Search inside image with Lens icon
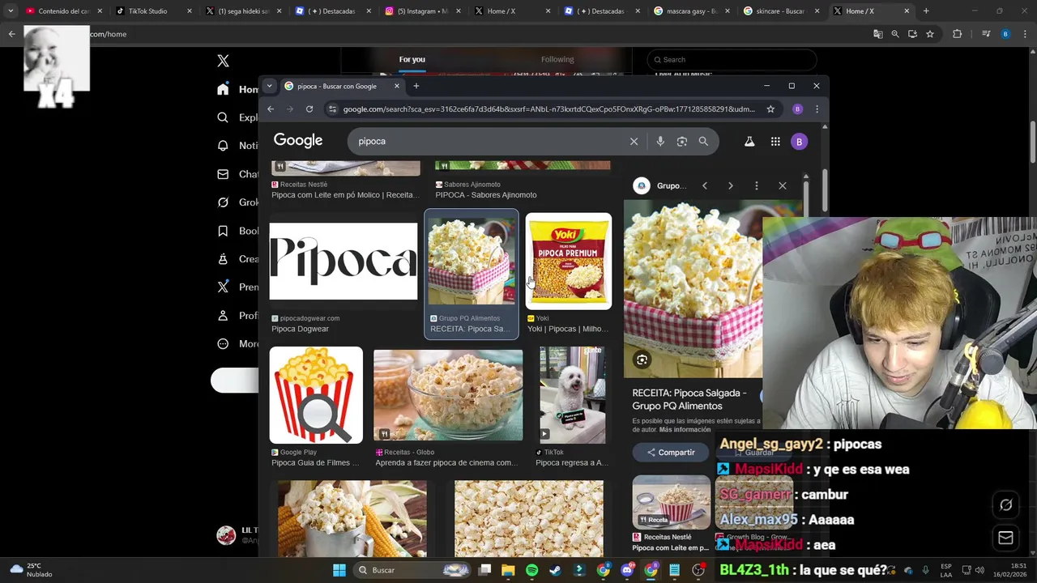The image size is (1037, 583). coord(642,360)
